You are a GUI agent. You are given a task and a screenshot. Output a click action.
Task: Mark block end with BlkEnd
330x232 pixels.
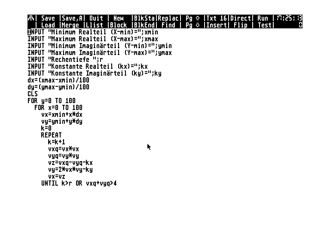tap(144, 25)
